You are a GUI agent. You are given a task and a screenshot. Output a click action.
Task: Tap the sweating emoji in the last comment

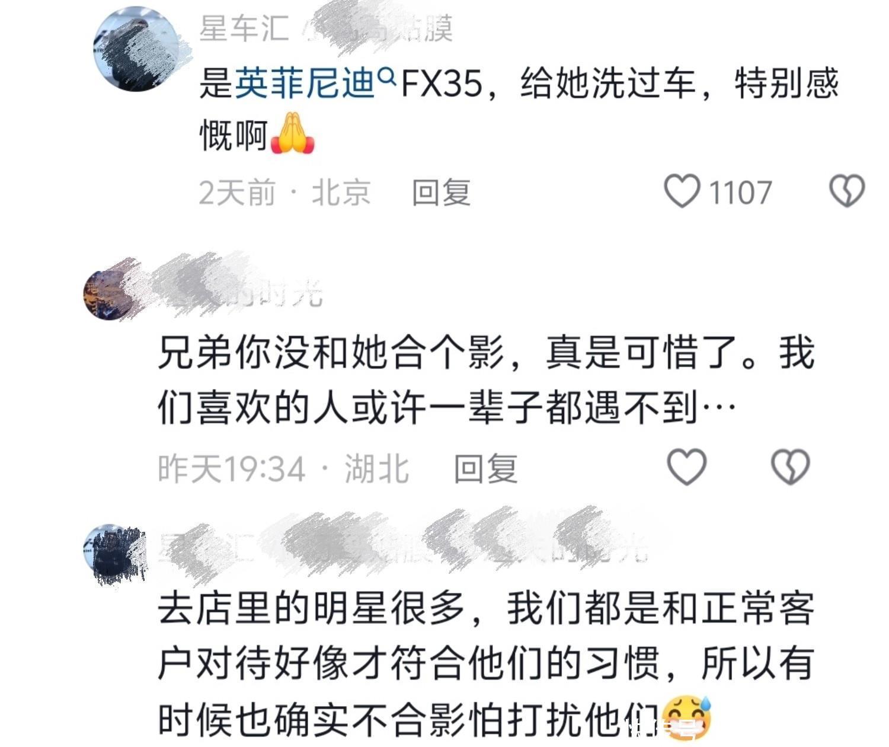(686, 717)
